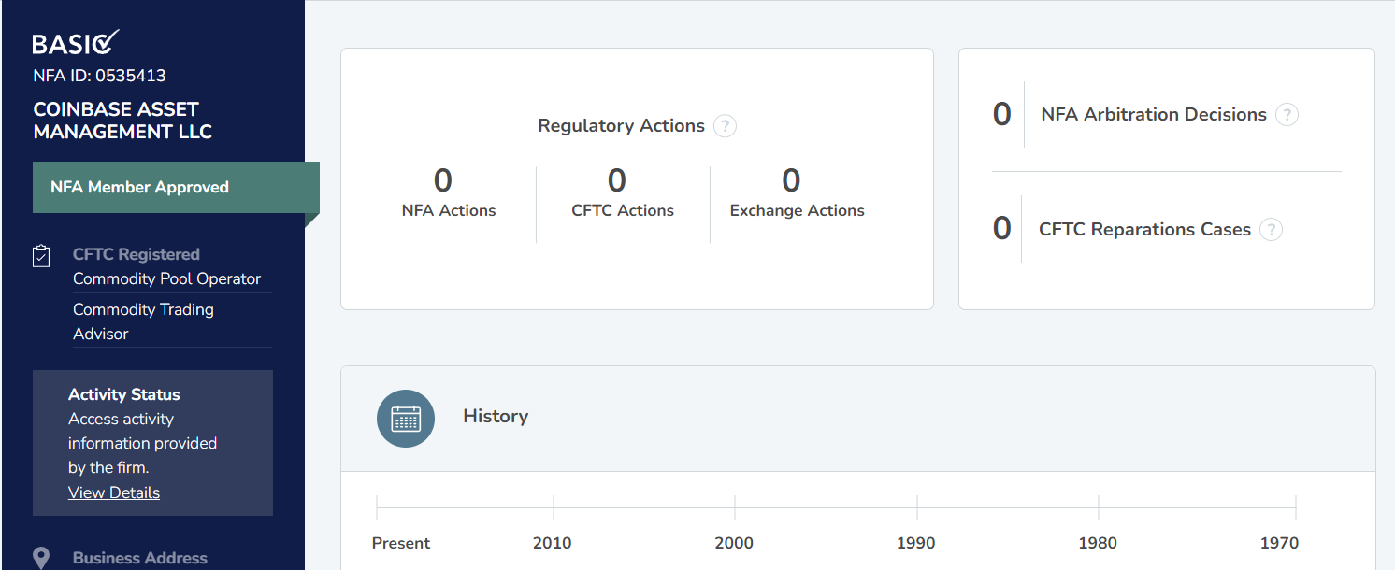Click the NFA Actions count
This screenshot has width=1395, height=570.
443,179
